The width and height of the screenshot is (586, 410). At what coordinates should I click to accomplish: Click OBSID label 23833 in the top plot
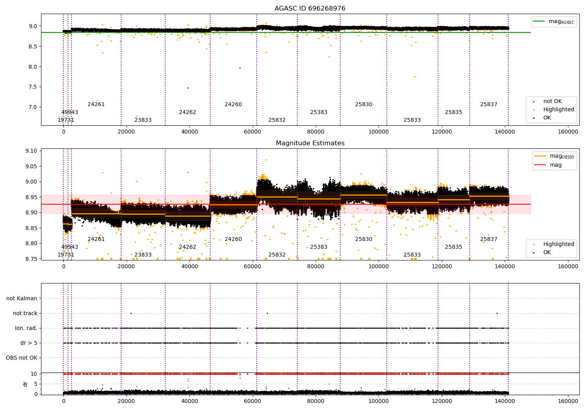pyautogui.click(x=143, y=120)
